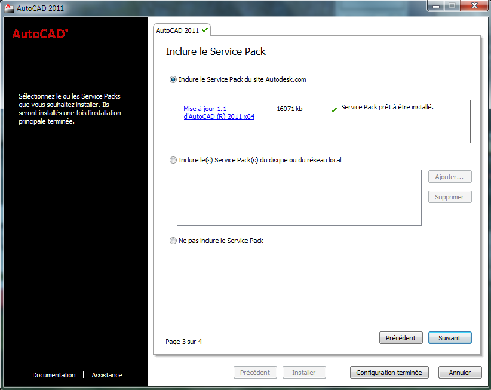
Task: Open the Mise à jour 1.1 AutoCAD link
Action: [x=219, y=113]
